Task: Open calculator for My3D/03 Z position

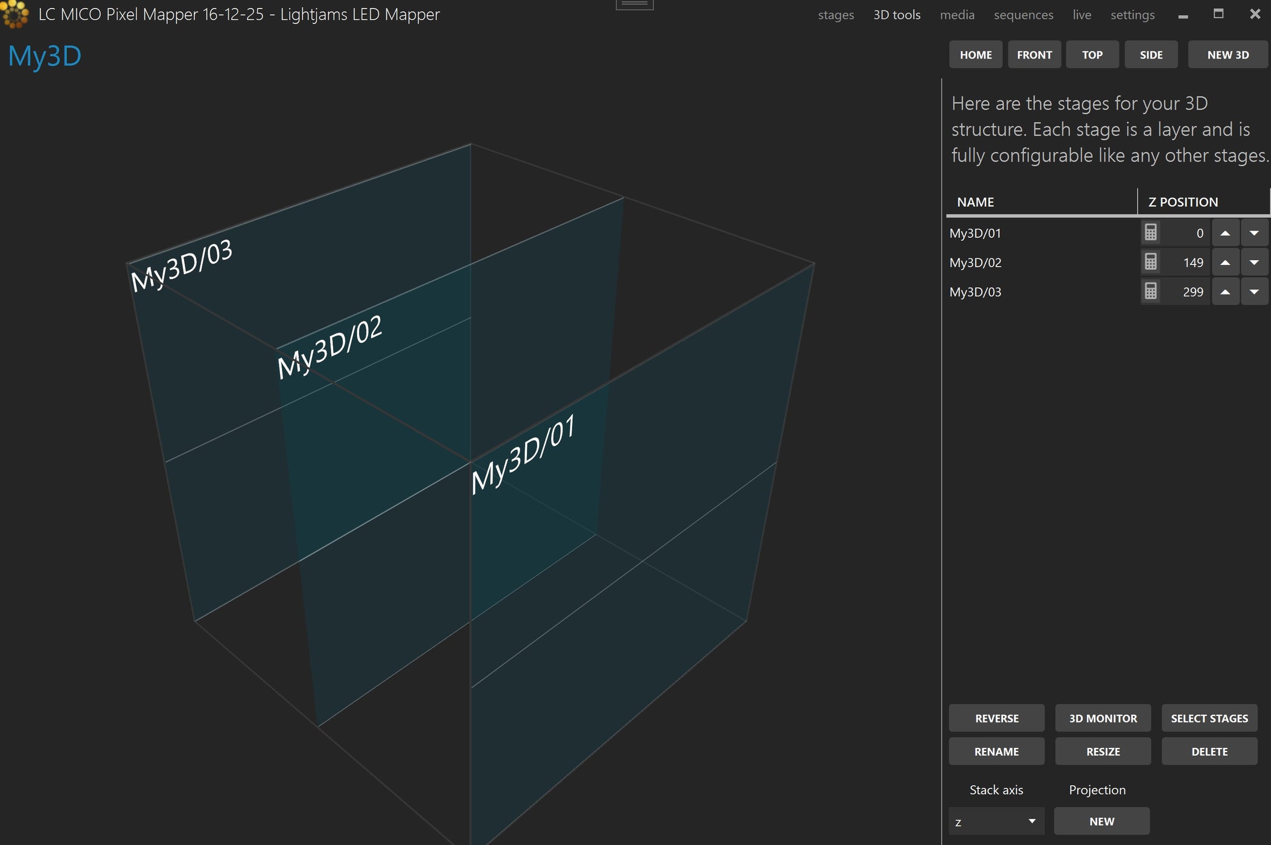Action: click(x=1151, y=292)
